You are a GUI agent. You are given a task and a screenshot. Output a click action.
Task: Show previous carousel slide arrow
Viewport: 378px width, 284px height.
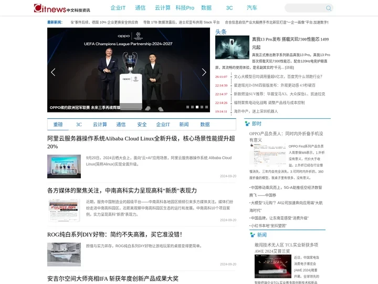pyautogui.click(x=53, y=72)
